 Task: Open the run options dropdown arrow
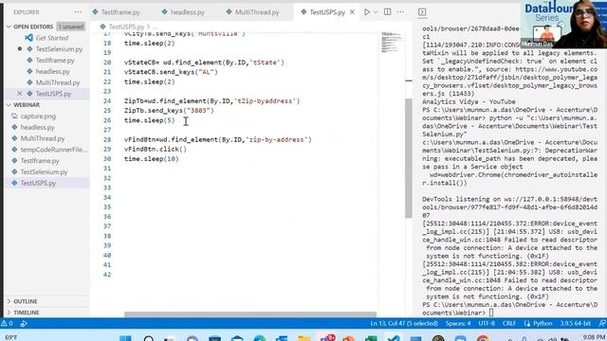376,12
